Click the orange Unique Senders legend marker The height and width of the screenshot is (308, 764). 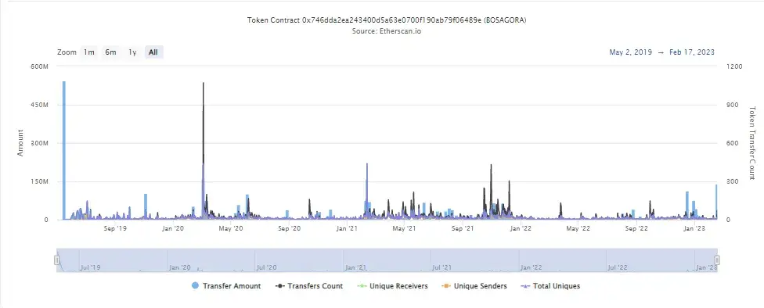446,286
